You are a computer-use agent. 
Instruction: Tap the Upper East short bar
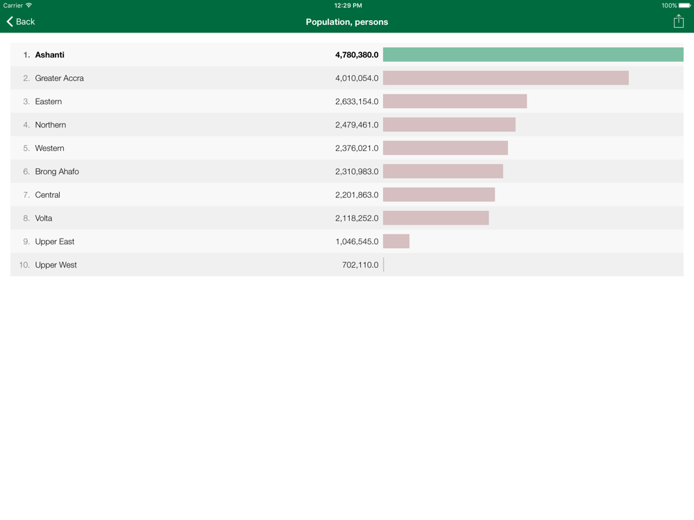(396, 241)
